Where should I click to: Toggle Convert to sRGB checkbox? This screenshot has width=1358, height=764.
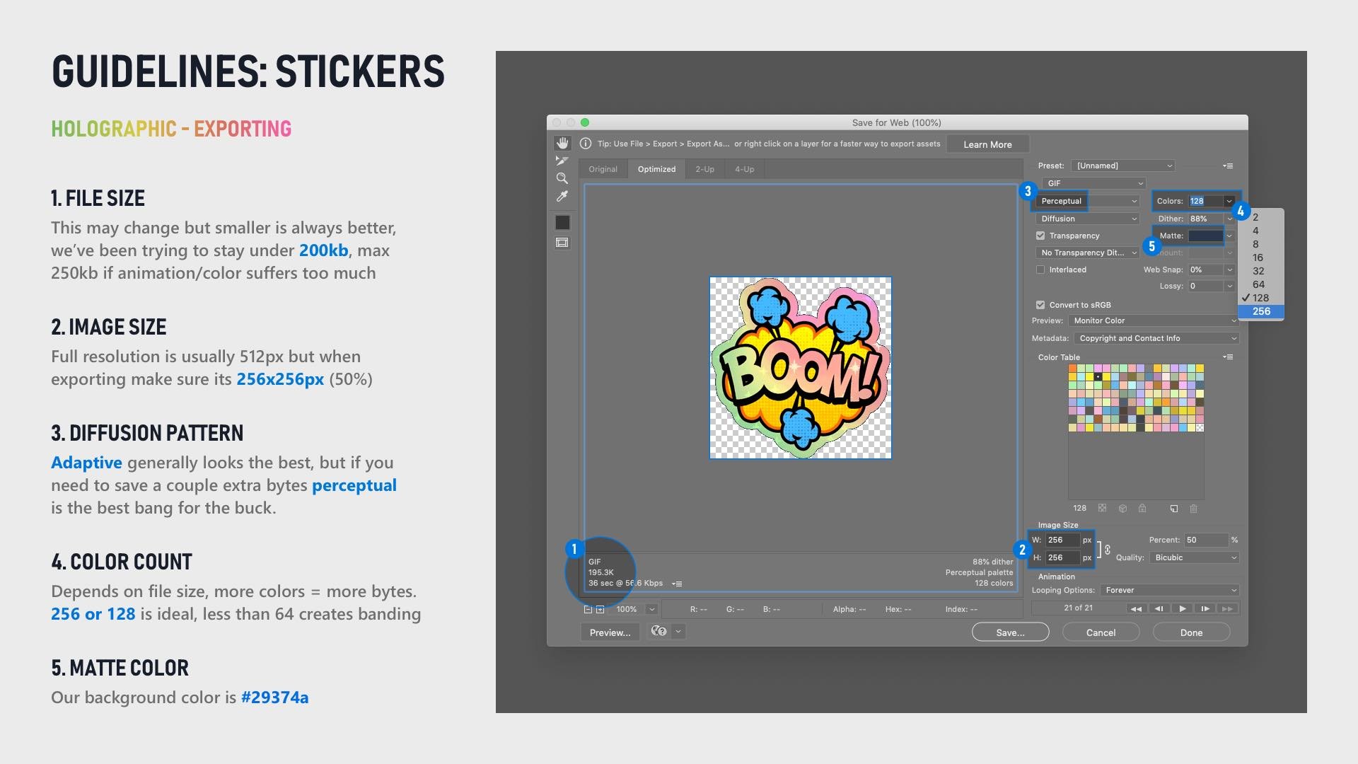[1040, 305]
